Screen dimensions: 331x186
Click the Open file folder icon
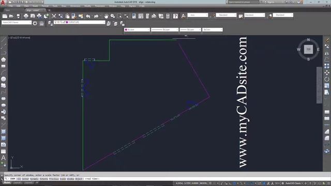pos(11,16)
